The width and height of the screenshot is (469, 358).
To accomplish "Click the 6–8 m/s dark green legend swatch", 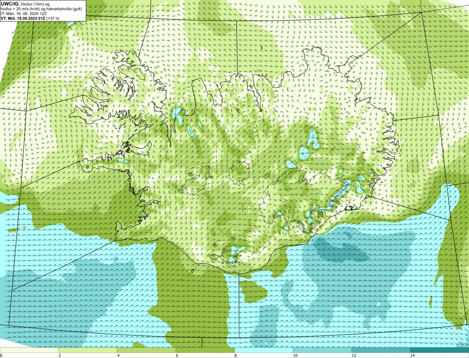I will coord(205,350).
